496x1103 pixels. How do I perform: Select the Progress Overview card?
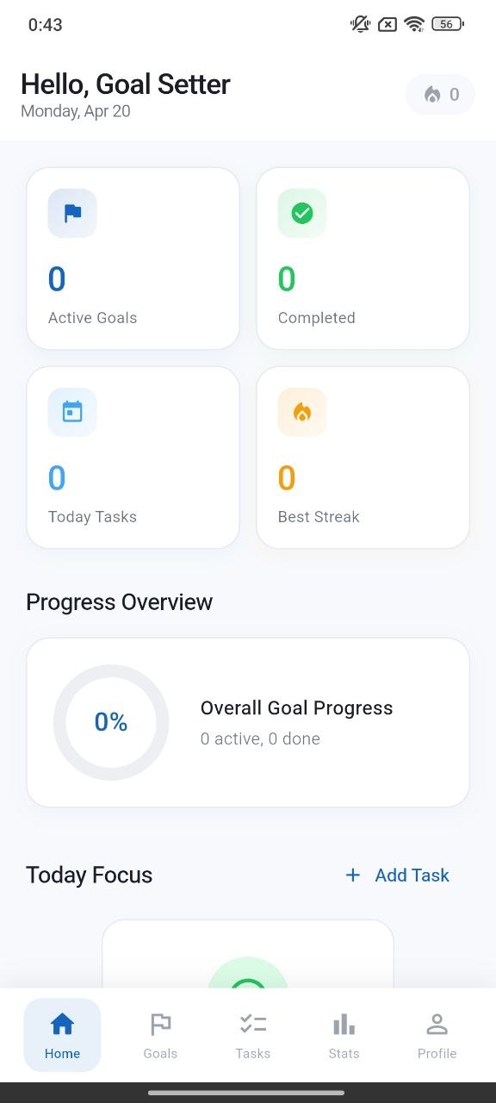coord(248,722)
